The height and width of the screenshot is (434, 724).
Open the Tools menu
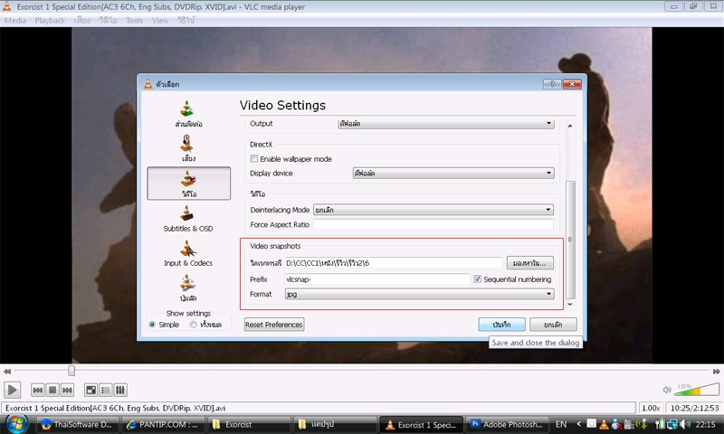tap(134, 20)
